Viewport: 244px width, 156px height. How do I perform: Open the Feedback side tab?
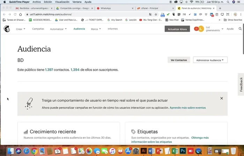[x=241, y=84]
